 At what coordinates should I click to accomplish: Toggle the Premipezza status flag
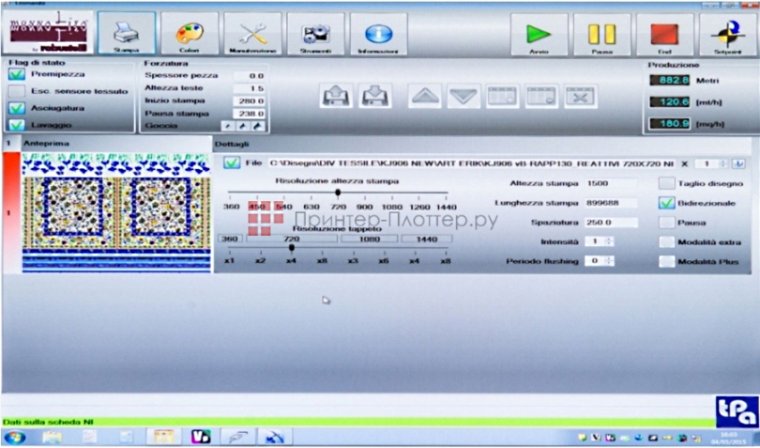(x=16, y=74)
